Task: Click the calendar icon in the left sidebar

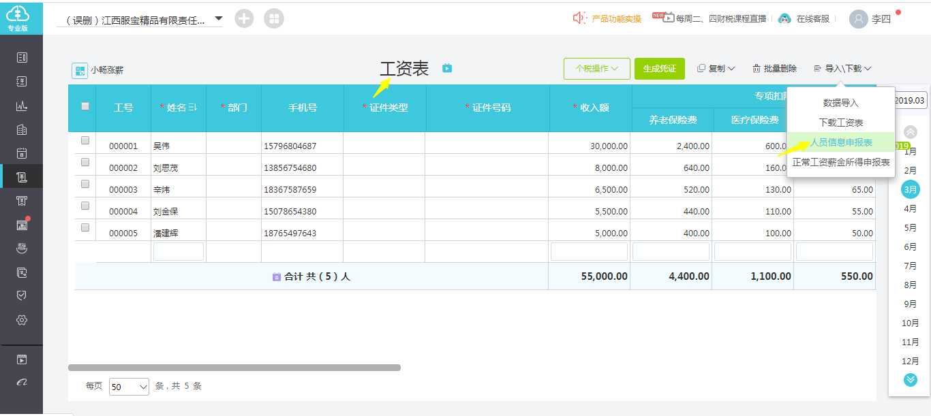Action: (21, 153)
